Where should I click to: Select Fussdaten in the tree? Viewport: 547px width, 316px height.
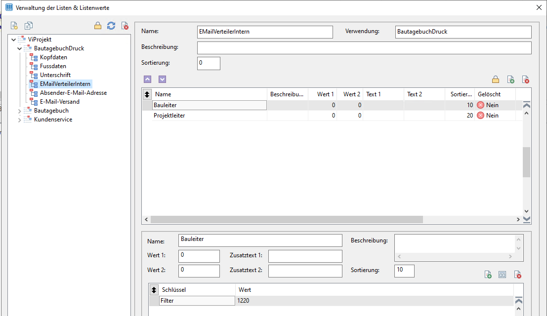click(53, 66)
